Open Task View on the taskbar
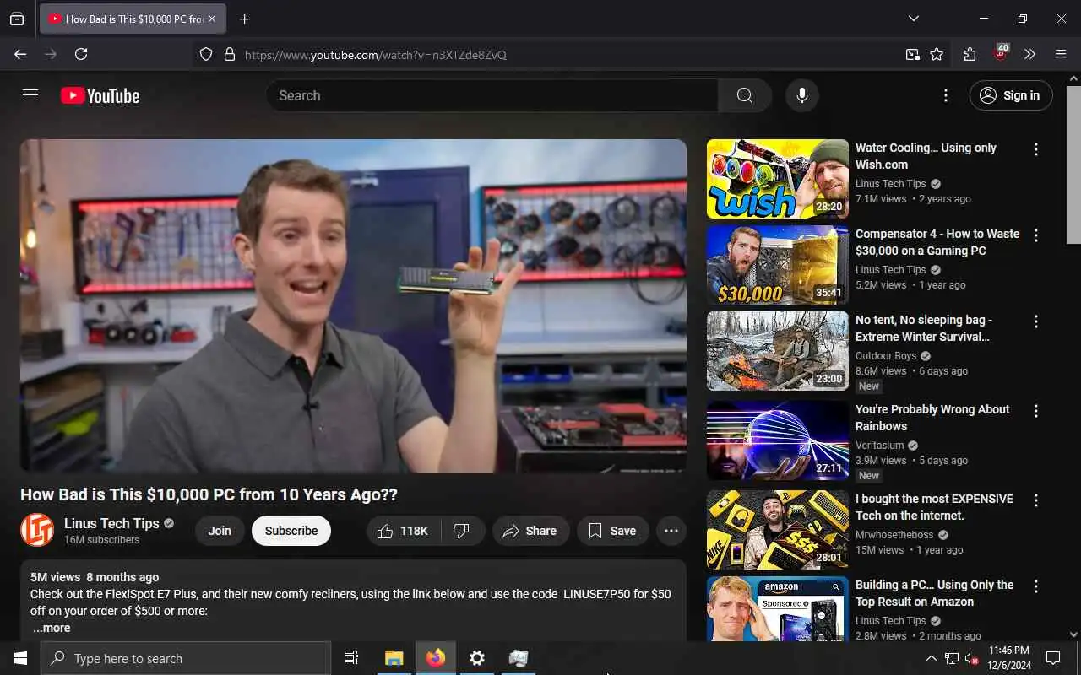Viewport: 1081px width, 675px height. [351, 658]
